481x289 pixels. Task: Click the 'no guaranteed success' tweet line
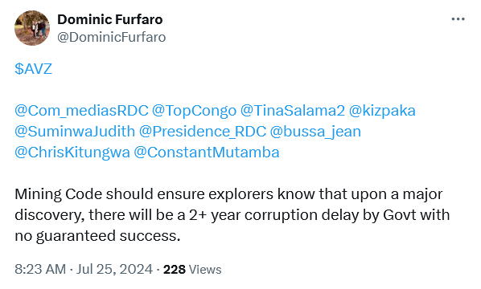[97, 236]
